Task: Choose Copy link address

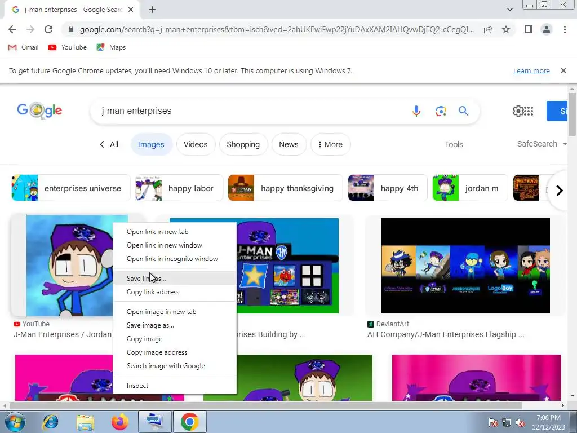Action: coord(175,292)
